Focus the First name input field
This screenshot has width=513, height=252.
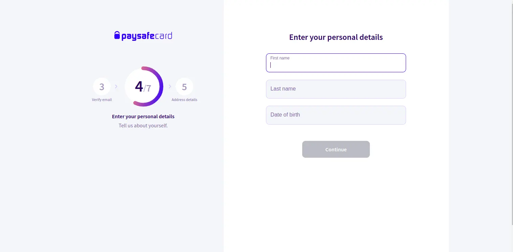(336, 63)
